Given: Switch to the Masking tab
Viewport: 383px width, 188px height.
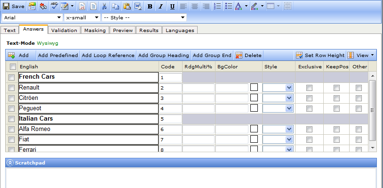Looking at the screenshot, I should coord(95,30).
